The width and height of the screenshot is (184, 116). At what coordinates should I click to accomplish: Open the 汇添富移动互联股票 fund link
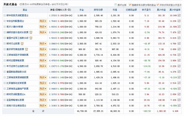point(16,83)
